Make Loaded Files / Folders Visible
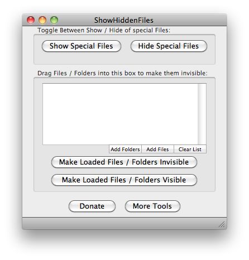 124,180
